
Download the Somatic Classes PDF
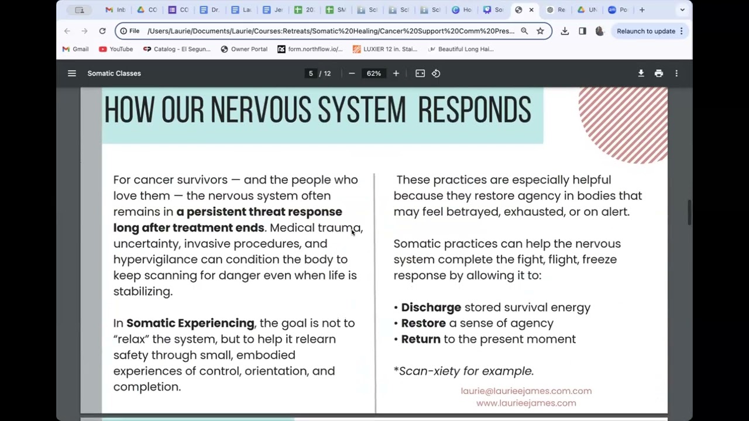641,73
